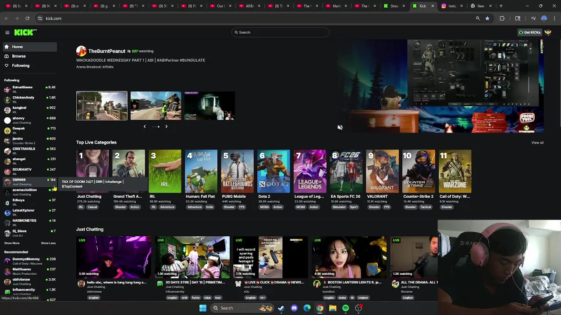Viewport: 561px width, 315px height.
Task: Open the Counter-Strike 2 category card
Action: point(419,171)
